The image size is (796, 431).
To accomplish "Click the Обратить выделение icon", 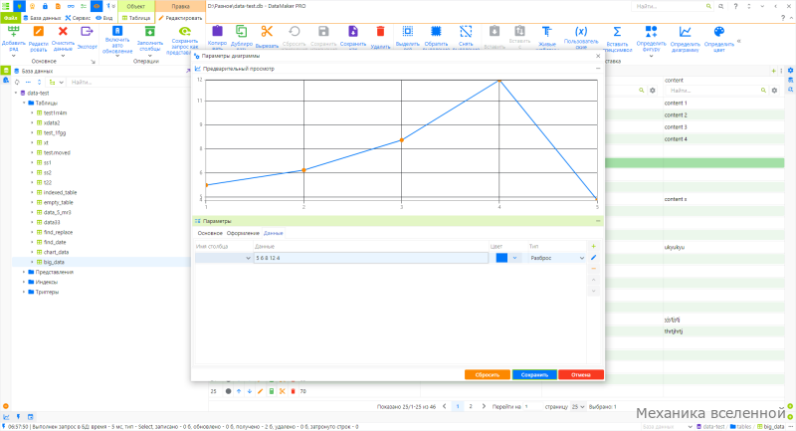I will [x=436, y=32].
